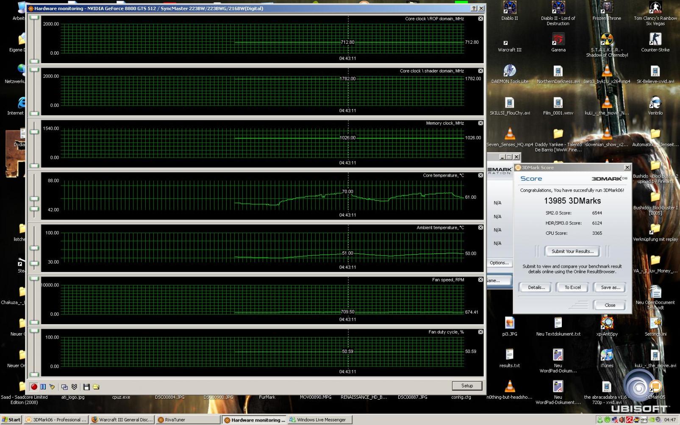The image size is (680, 425).
Task: Click the slider handle beside Memory clock graph
Action: [34, 132]
